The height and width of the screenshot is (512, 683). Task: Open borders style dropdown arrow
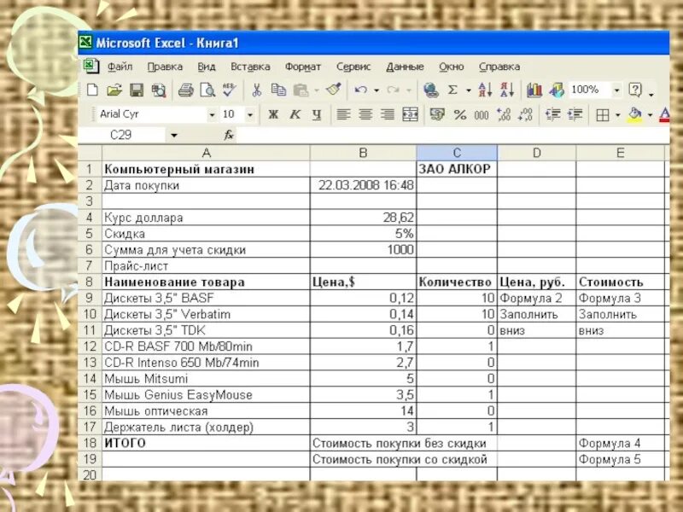point(617,115)
